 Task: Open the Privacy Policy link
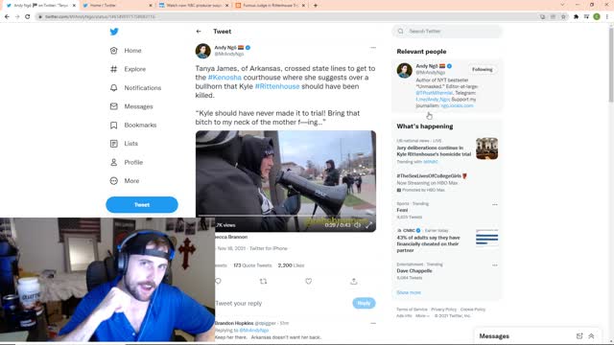click(x=443, y=310)
